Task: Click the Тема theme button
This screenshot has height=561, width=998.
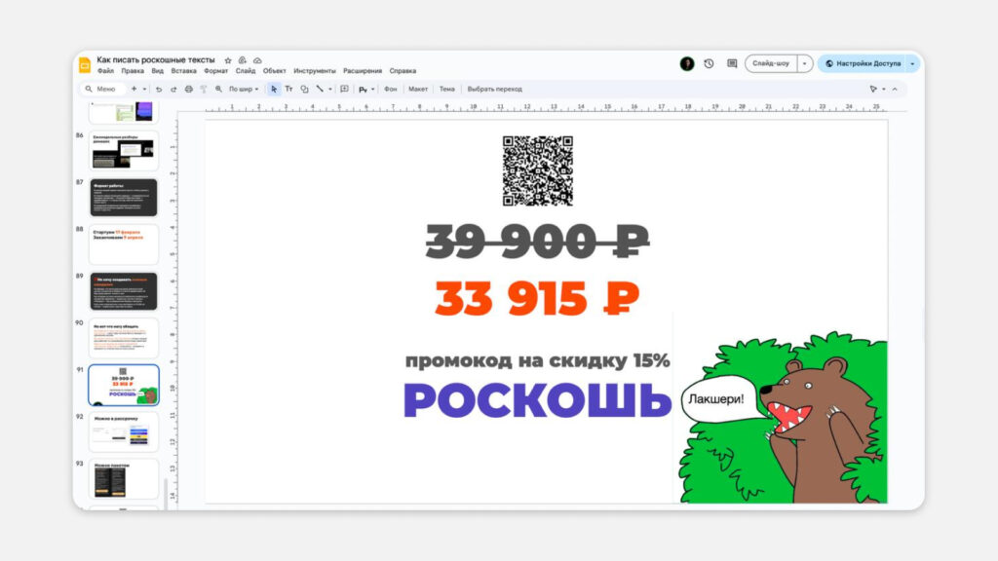Action: (446, 89)
